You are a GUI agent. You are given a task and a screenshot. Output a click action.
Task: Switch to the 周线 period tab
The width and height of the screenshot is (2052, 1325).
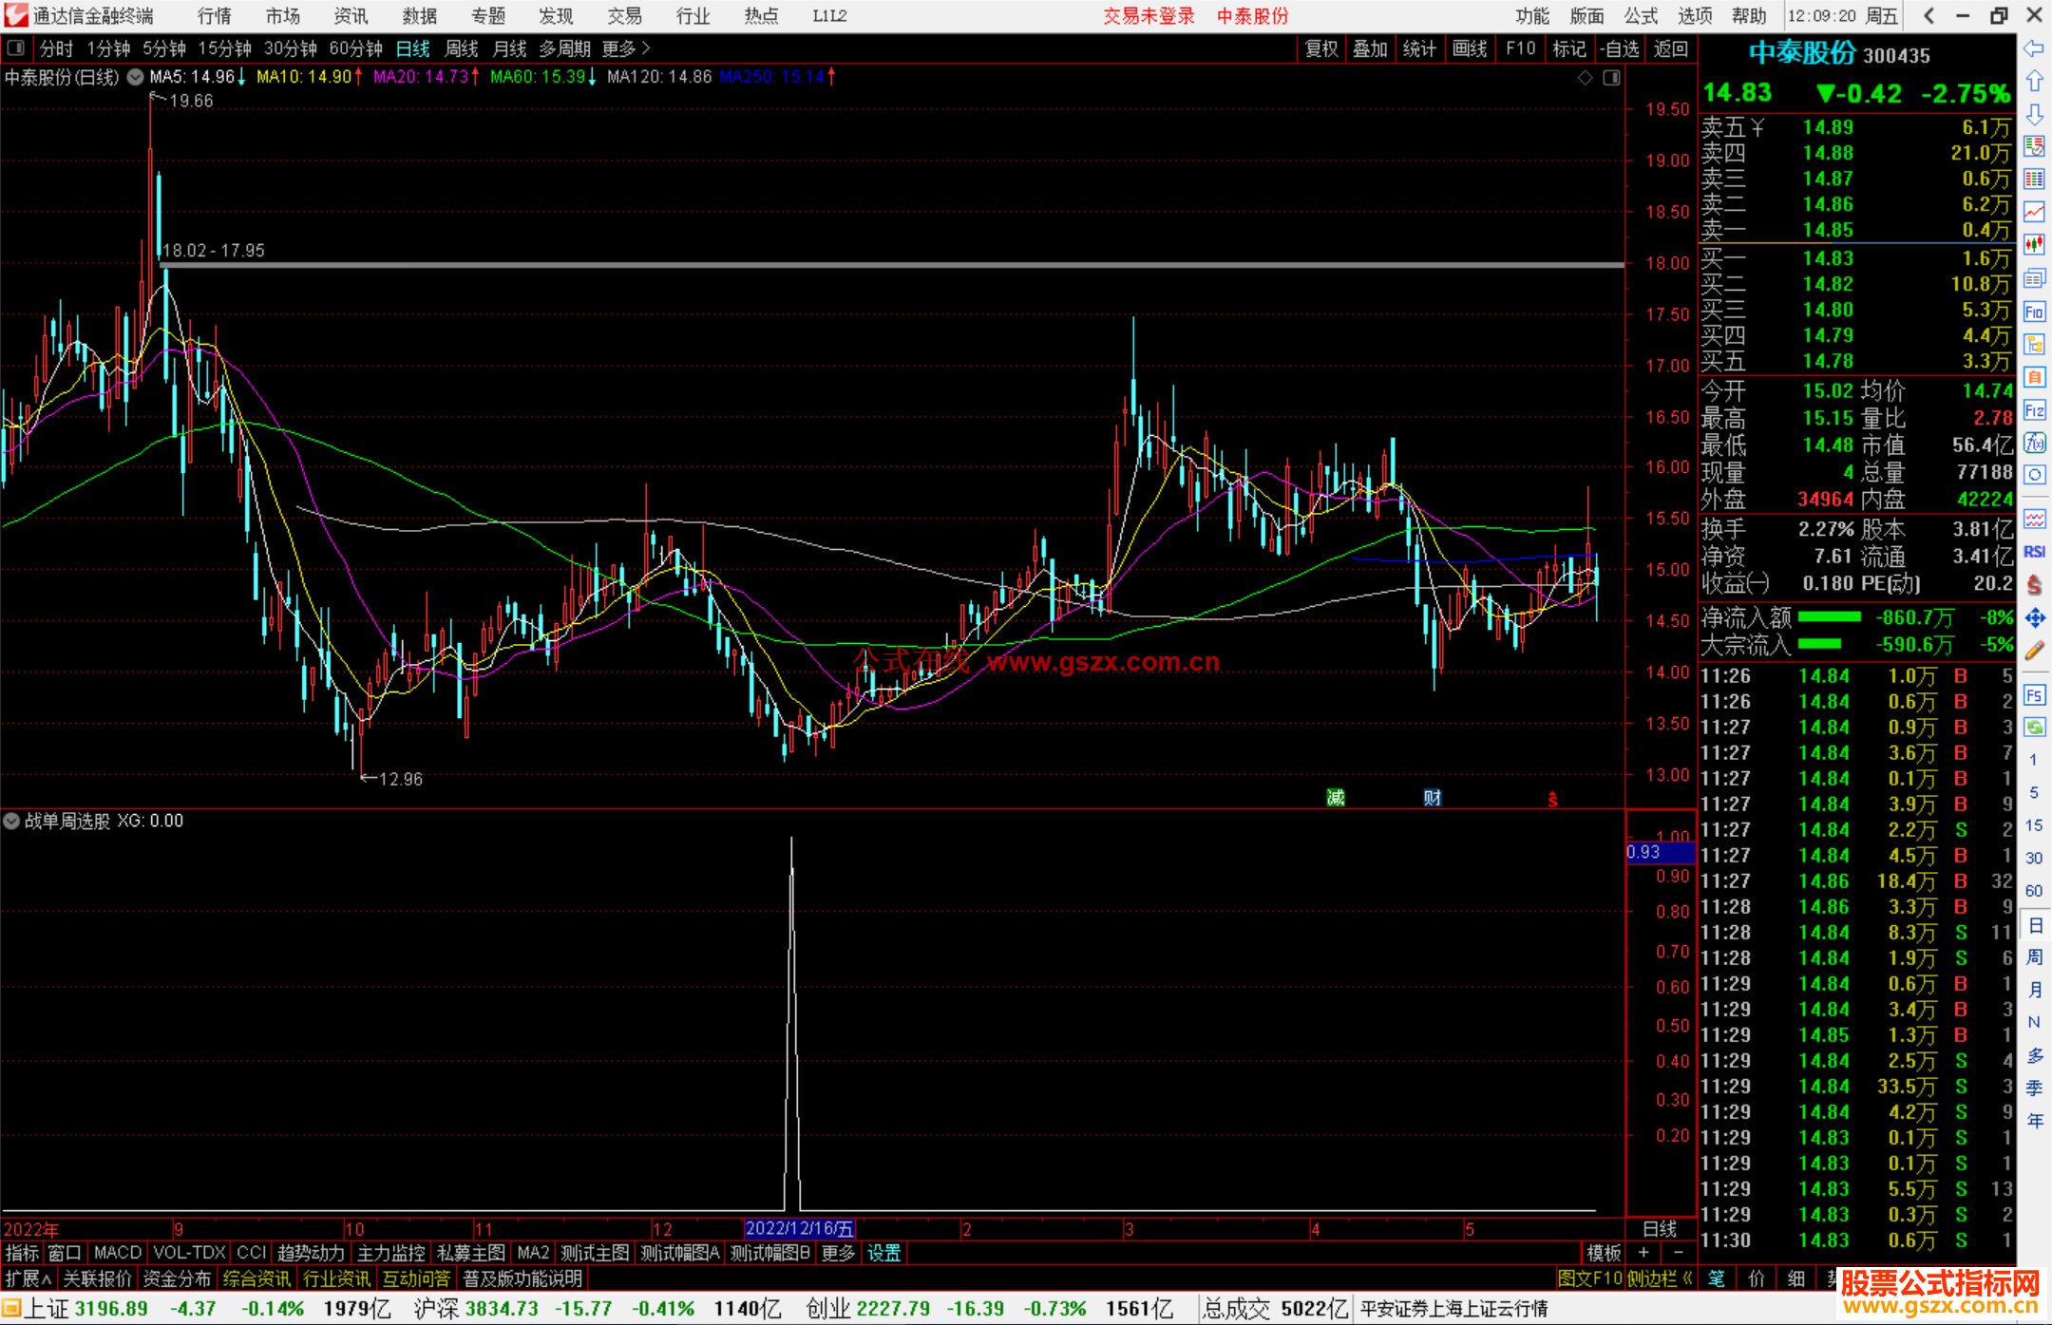click(461, 48)
